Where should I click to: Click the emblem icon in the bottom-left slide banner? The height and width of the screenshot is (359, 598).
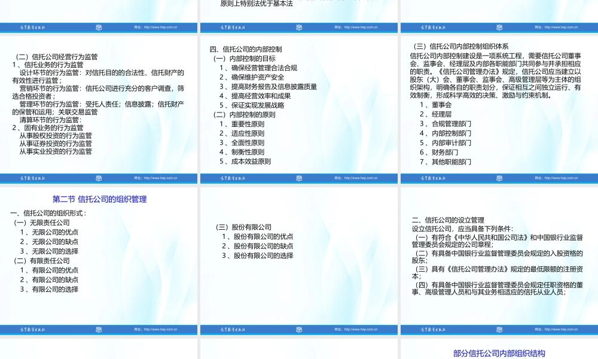pos(97,329)
